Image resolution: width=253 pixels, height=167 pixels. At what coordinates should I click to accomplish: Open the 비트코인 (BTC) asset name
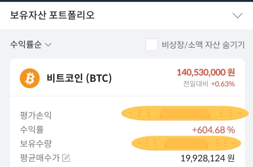tap(79, 78)
